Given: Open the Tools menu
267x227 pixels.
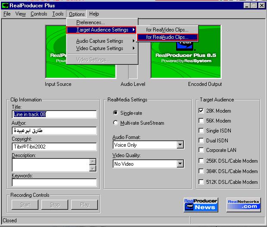Looking at the screenshot, I should (x=58, y=14).
